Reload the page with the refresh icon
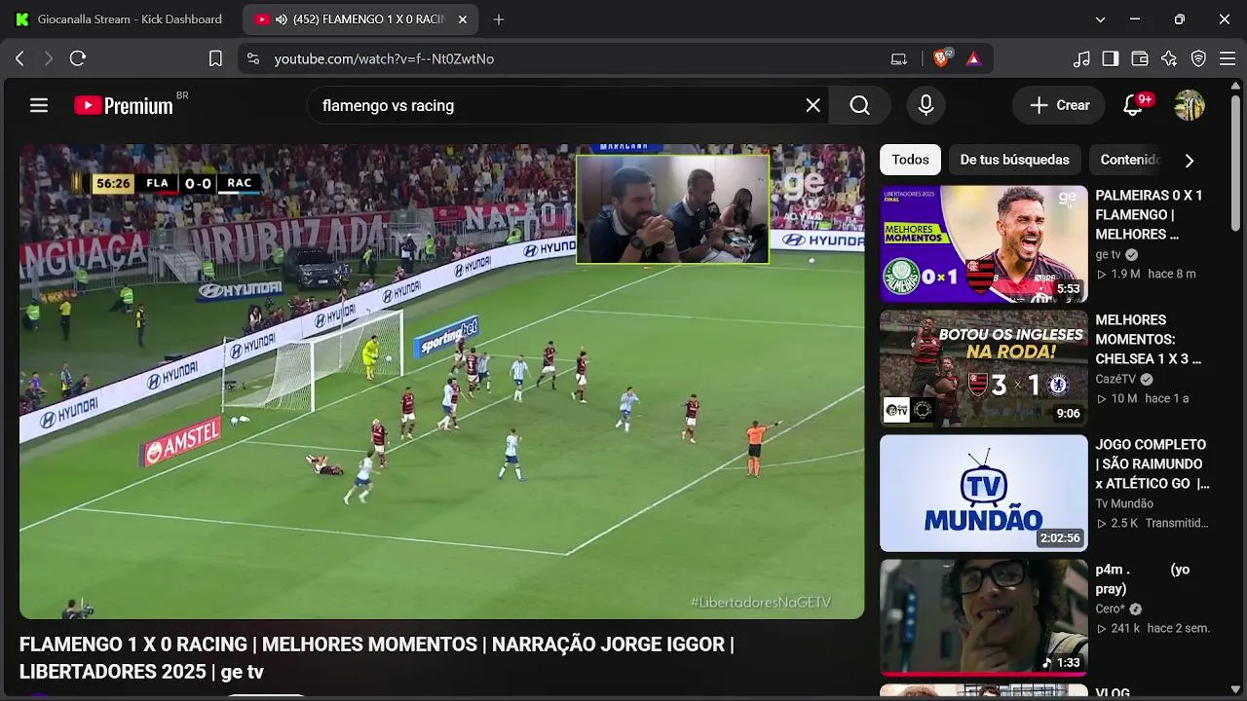The image size is (1247, 701). [x=78, y=58]
